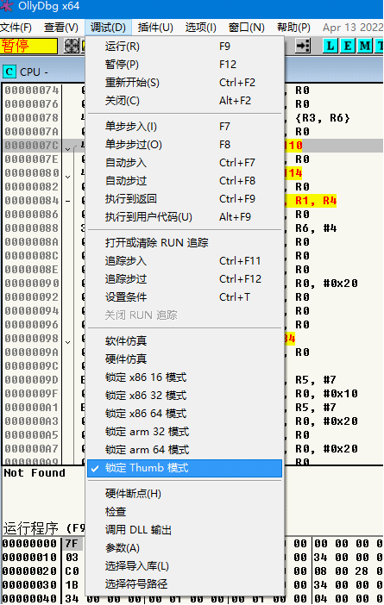
Task: Select disassembly address 00000074
Action: 32,90
